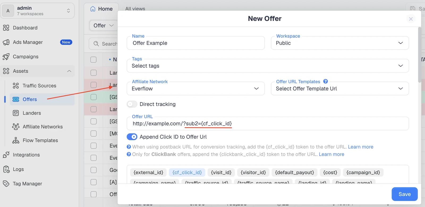This screenshot has height=207, width=425.
Task: Click the Home tab house icon
Action: pos(93,9)
